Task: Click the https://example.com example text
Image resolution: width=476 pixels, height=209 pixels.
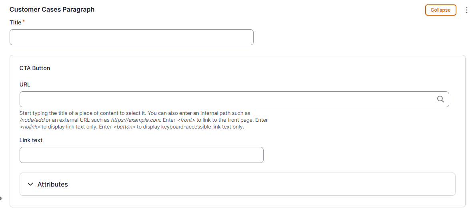Action: tap(136, 120)
